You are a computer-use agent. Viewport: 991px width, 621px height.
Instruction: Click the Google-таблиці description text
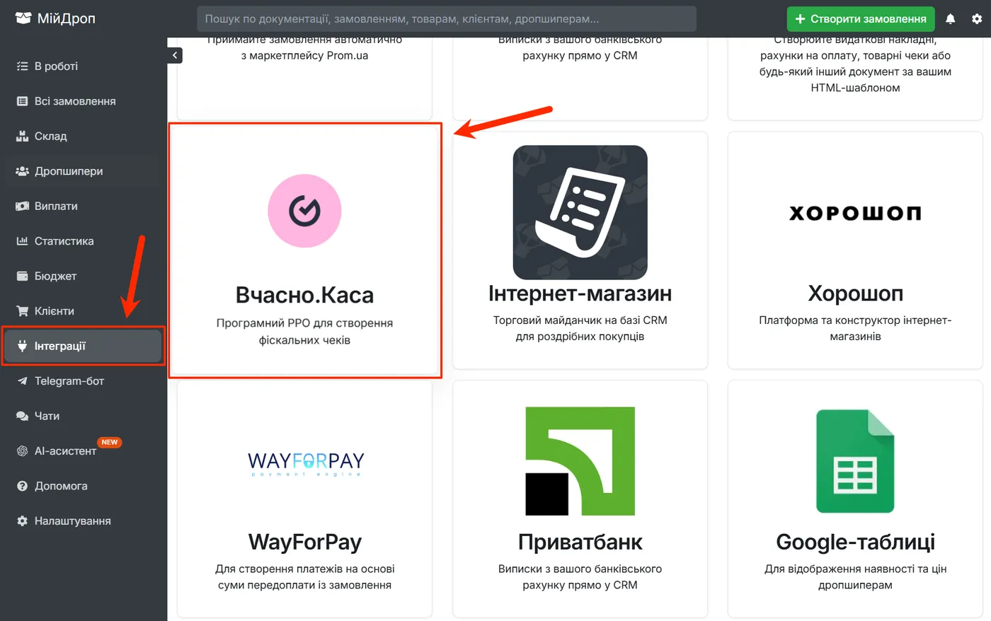coord(855,577)
